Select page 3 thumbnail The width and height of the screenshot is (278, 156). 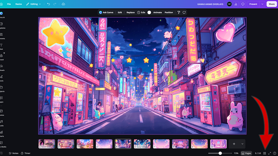point(85,144)
